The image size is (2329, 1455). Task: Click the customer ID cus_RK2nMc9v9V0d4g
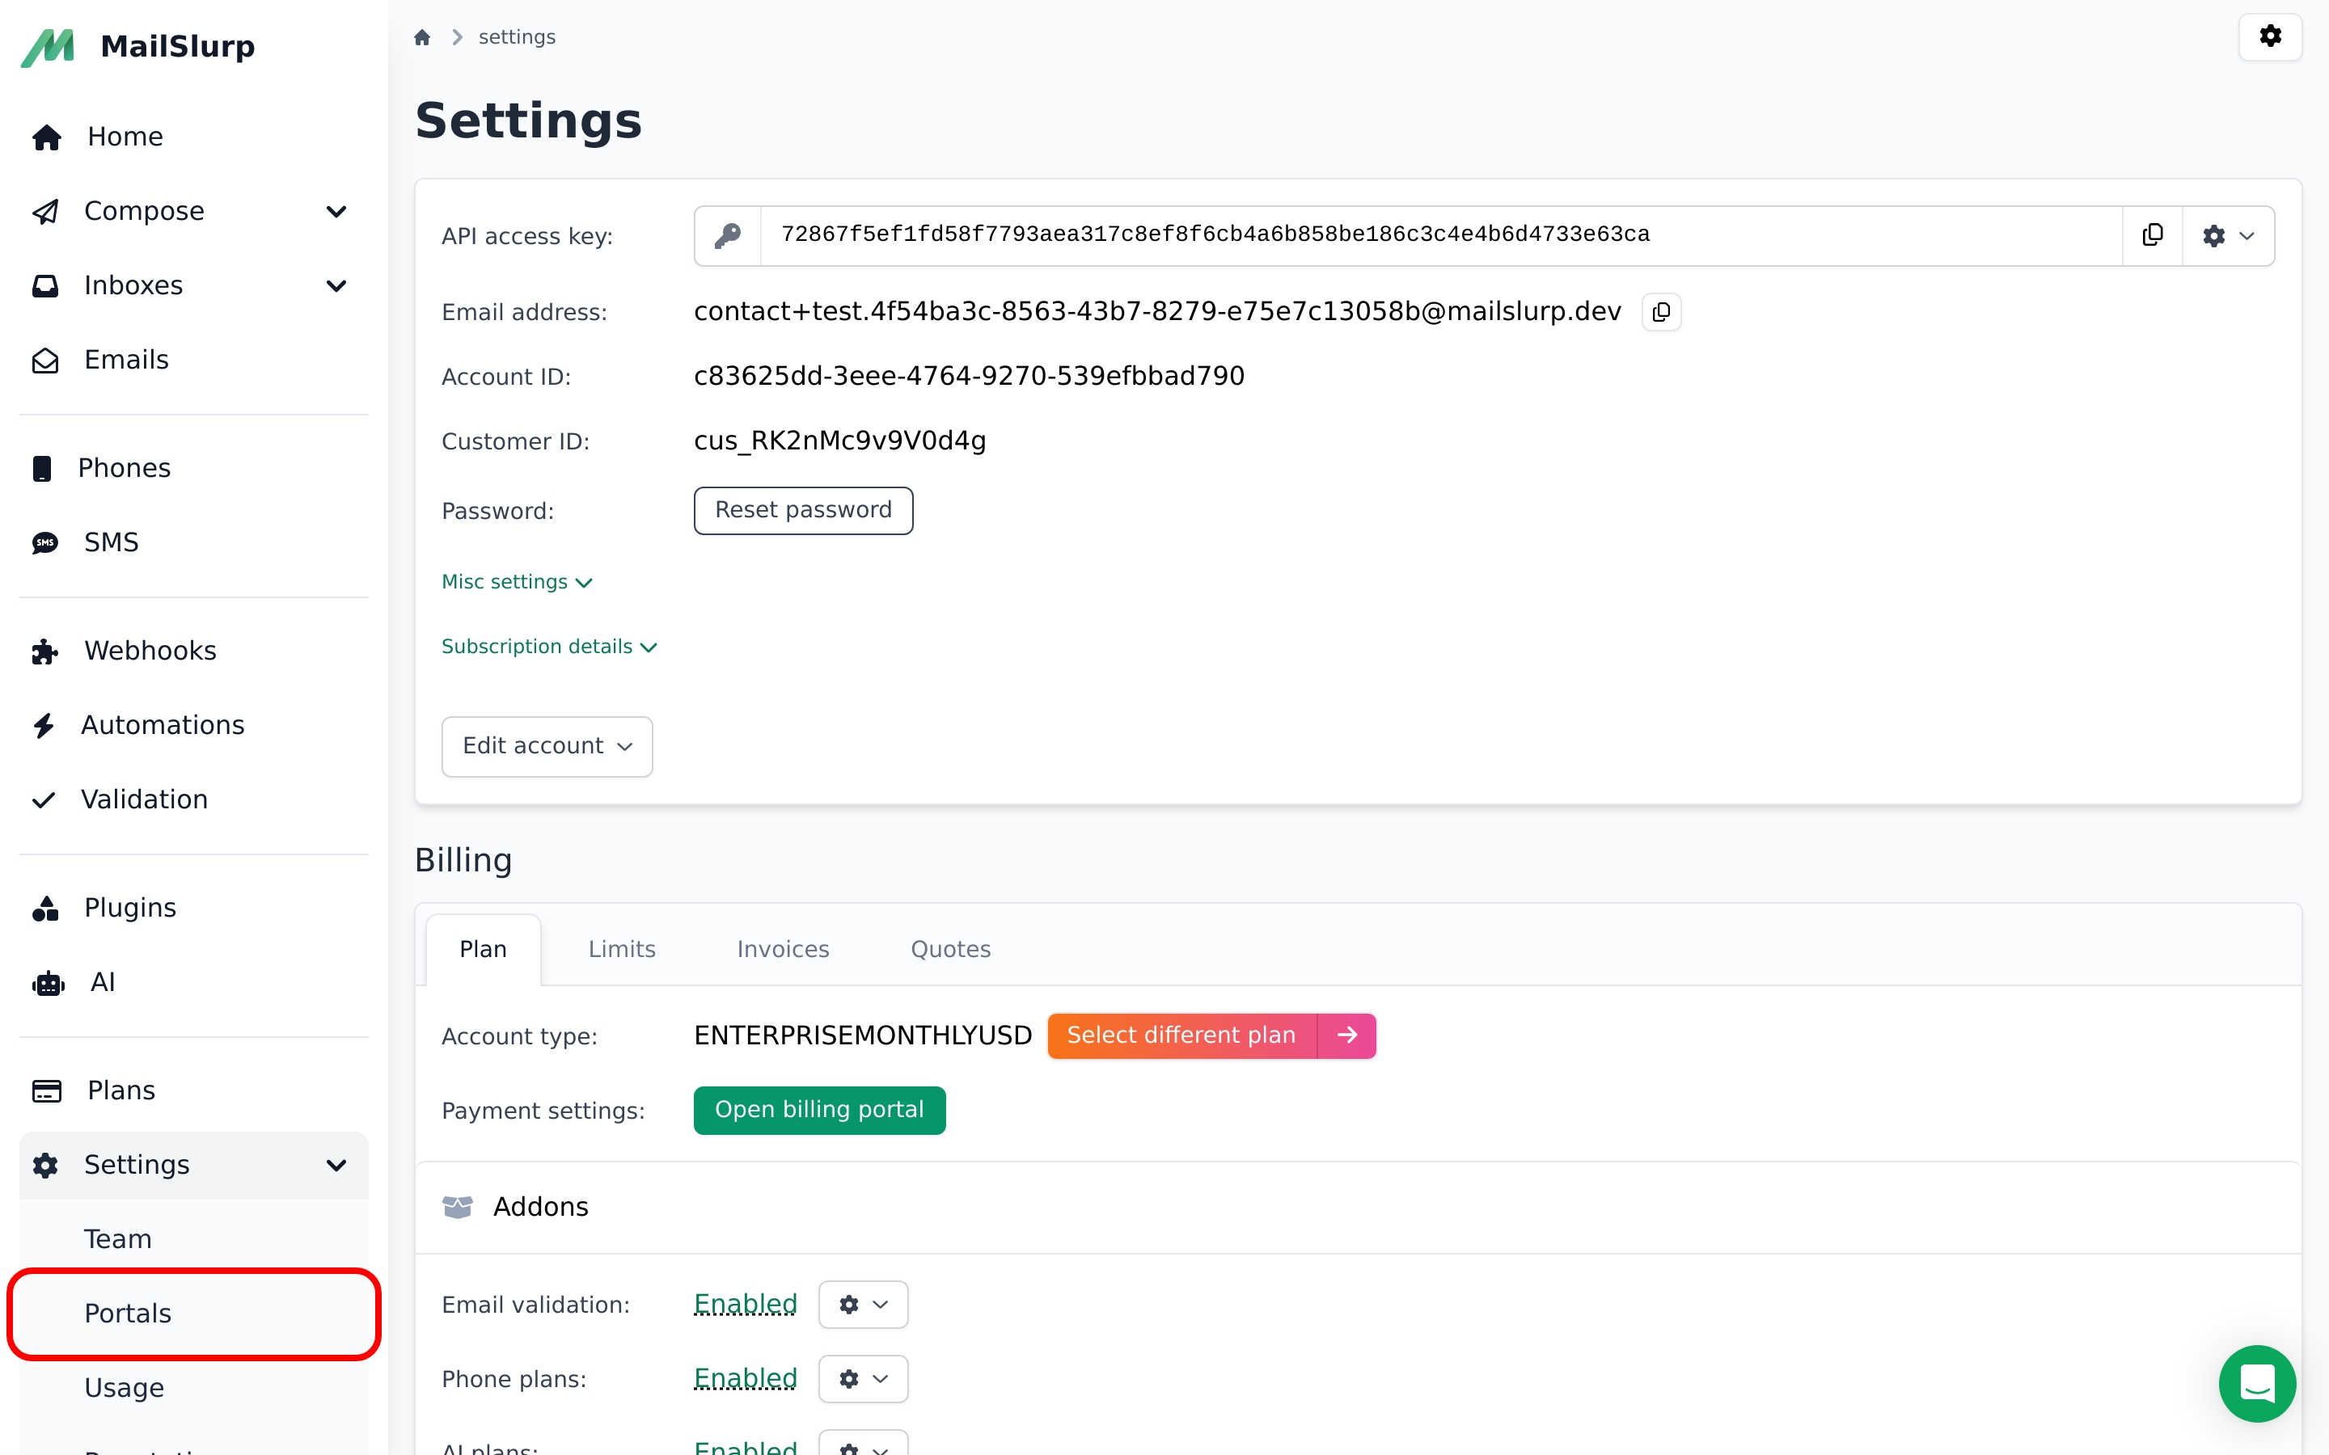pyautogui.click(x=840, y=441)
